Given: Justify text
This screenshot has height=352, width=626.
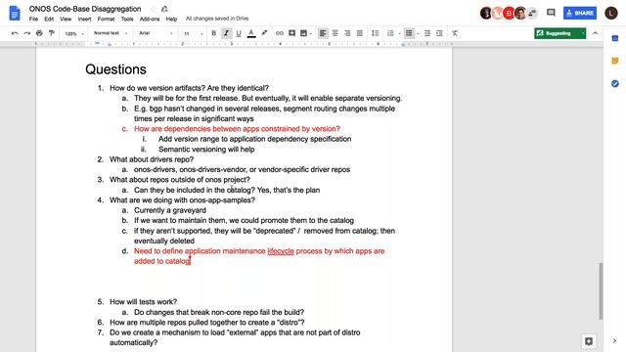Looking at the screenshot, I should pyautogui.click(x=360, y=33).
